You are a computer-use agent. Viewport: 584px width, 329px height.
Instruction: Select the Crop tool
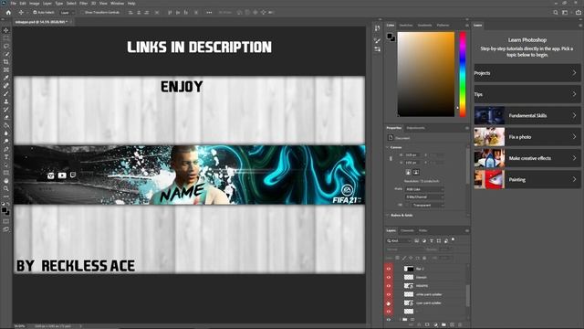click(x=6, y=62)
